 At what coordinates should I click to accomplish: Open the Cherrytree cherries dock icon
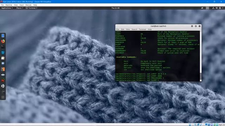[3, 80]
